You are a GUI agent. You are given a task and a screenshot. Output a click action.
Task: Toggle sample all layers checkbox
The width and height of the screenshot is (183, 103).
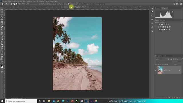pyautogui.click(x=40, y=4)
